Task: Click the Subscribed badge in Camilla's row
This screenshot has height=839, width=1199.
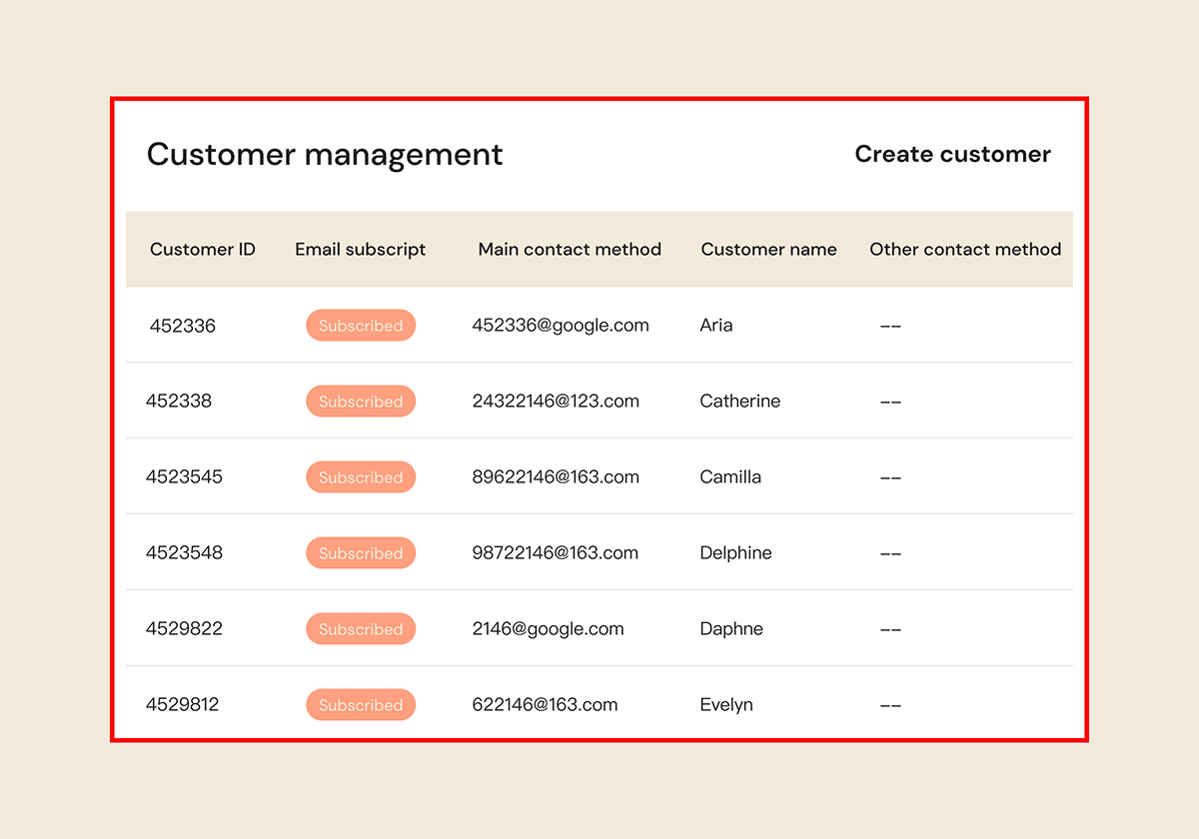Action: [x=361, y=477]
